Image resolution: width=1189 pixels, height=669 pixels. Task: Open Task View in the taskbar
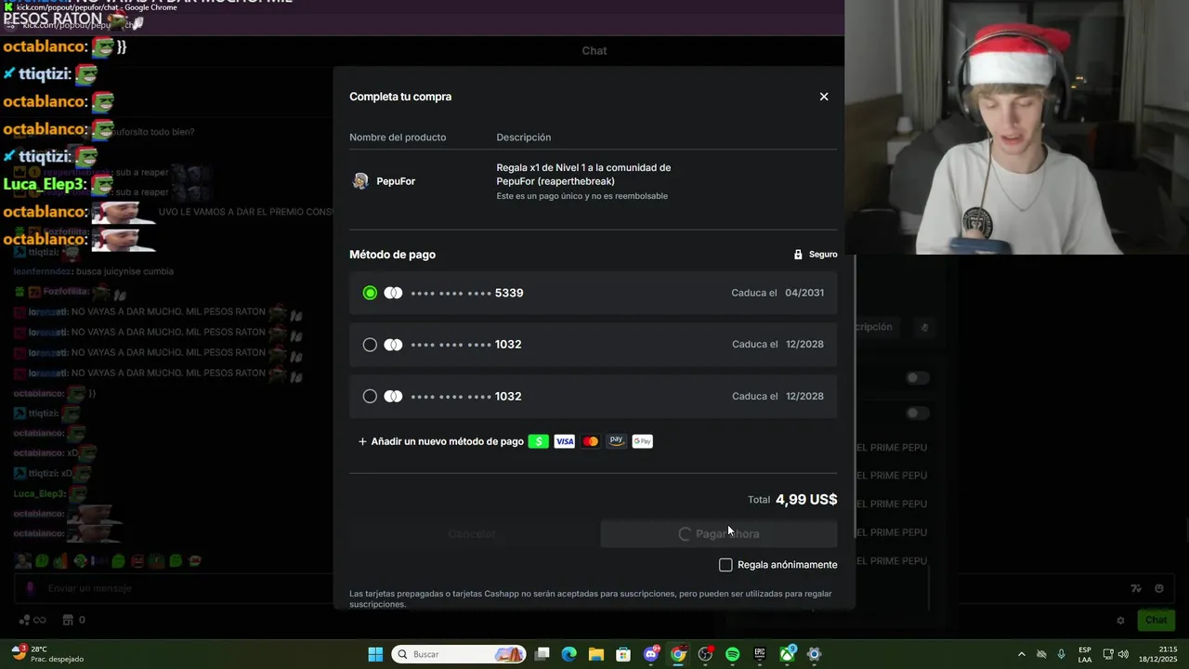[x=542, y=654]
